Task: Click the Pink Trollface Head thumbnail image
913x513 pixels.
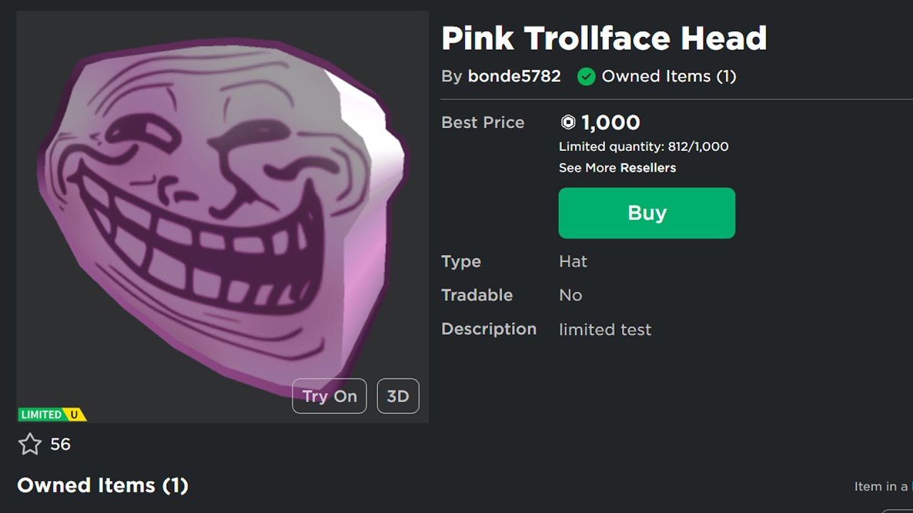Action: point(221,214)
